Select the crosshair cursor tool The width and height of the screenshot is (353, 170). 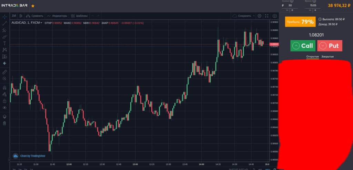click(x=5, y=17)
